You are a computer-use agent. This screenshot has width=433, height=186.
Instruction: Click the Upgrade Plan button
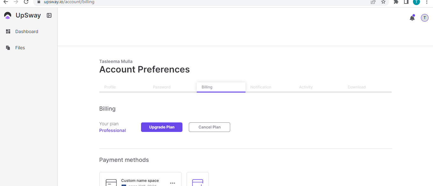[162, 127]
